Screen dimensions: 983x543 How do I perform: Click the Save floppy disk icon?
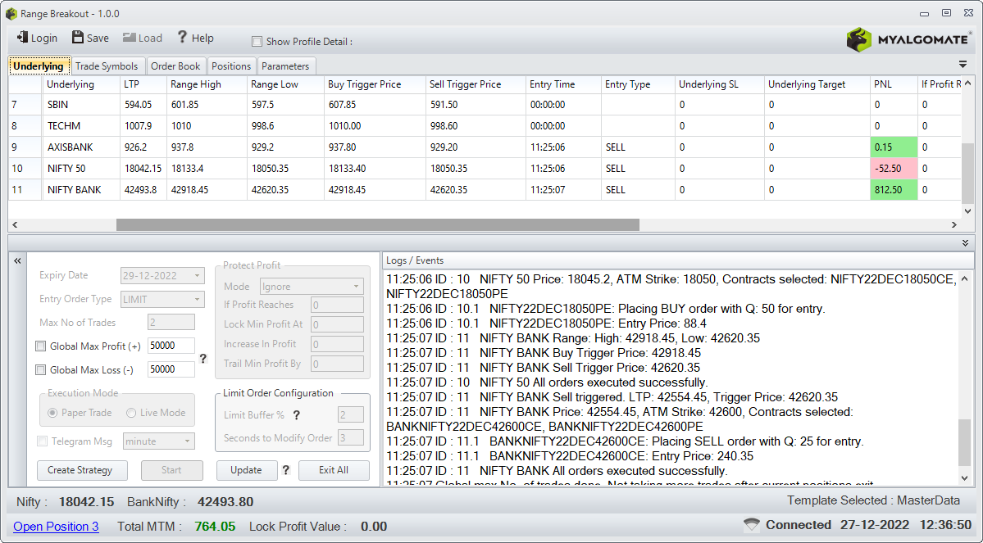pos(78,38)
